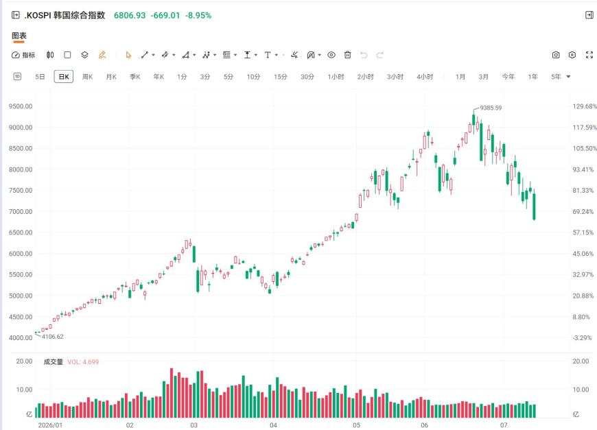597x430 pixels.
Task: Set range to 今年
Action: click(x=508, y=77)
